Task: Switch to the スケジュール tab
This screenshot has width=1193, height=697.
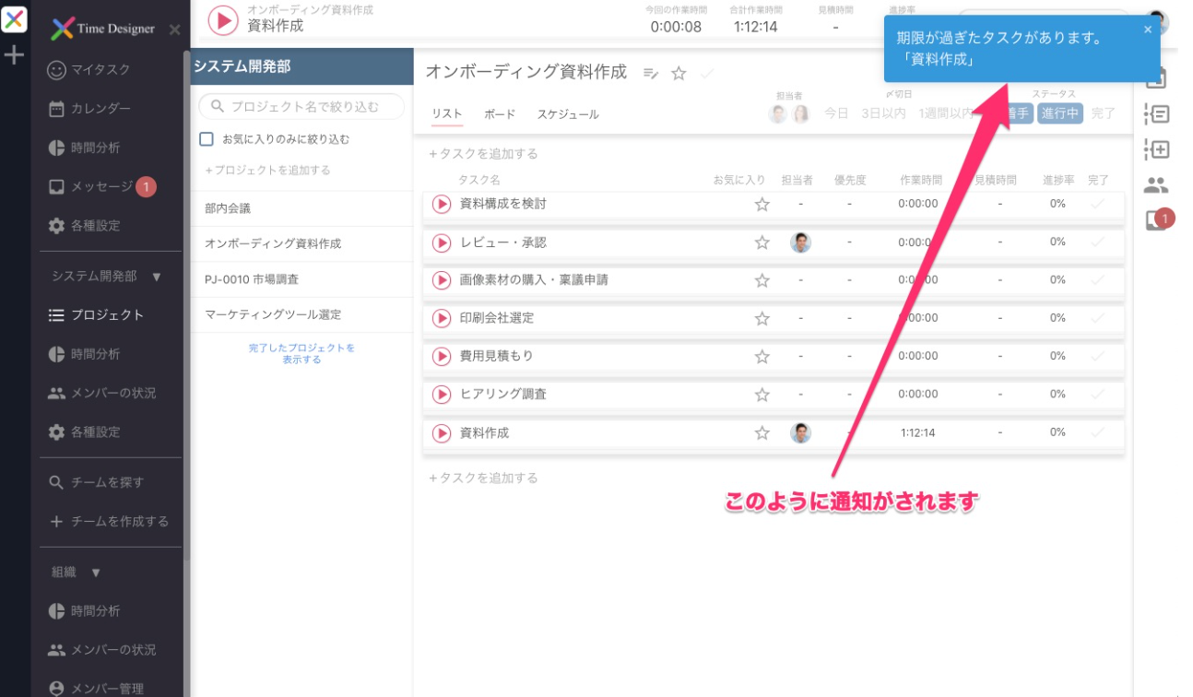Action: coord(568,114)
